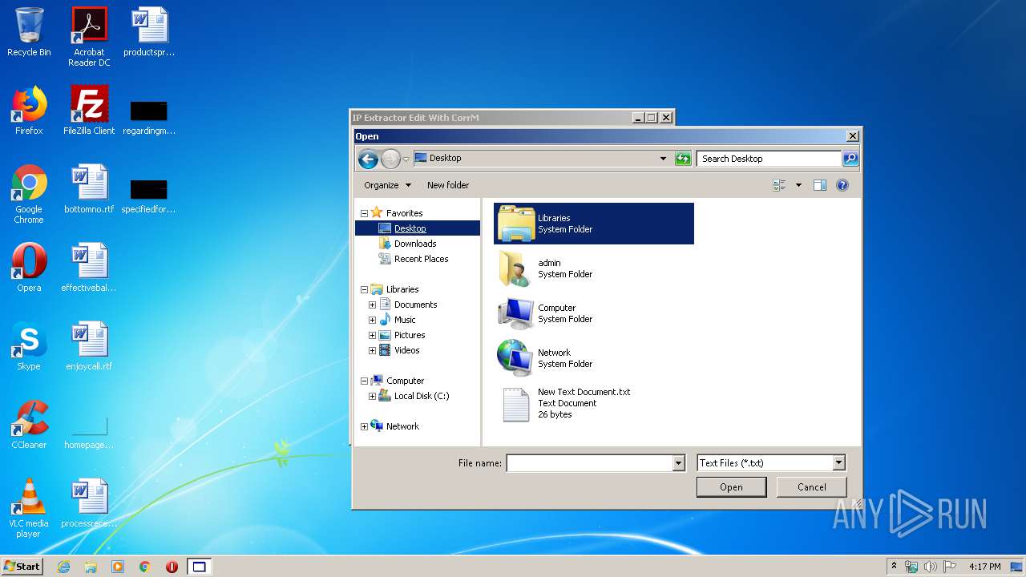
Task: Select Documents library in navigation pane
Action: 415,305
